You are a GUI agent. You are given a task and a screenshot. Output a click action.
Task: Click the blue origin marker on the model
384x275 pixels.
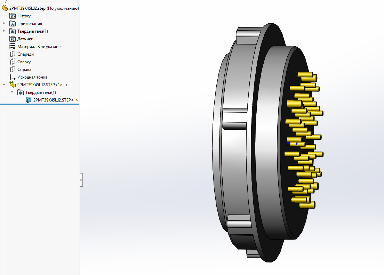click(x=292, y=143)
